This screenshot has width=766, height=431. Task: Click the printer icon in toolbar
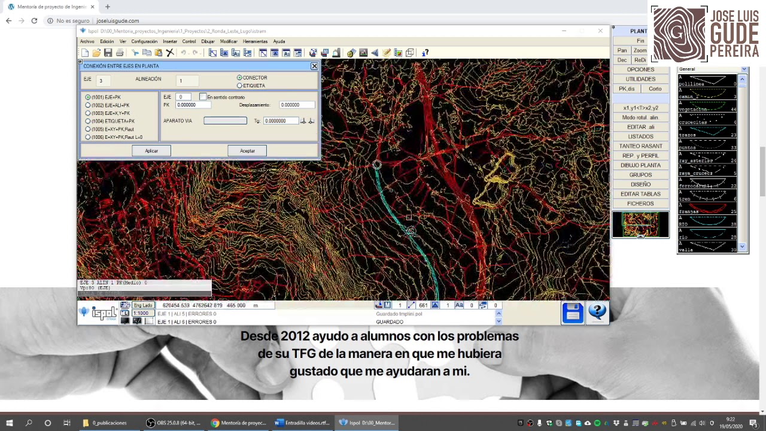click(x=120, y=53)
